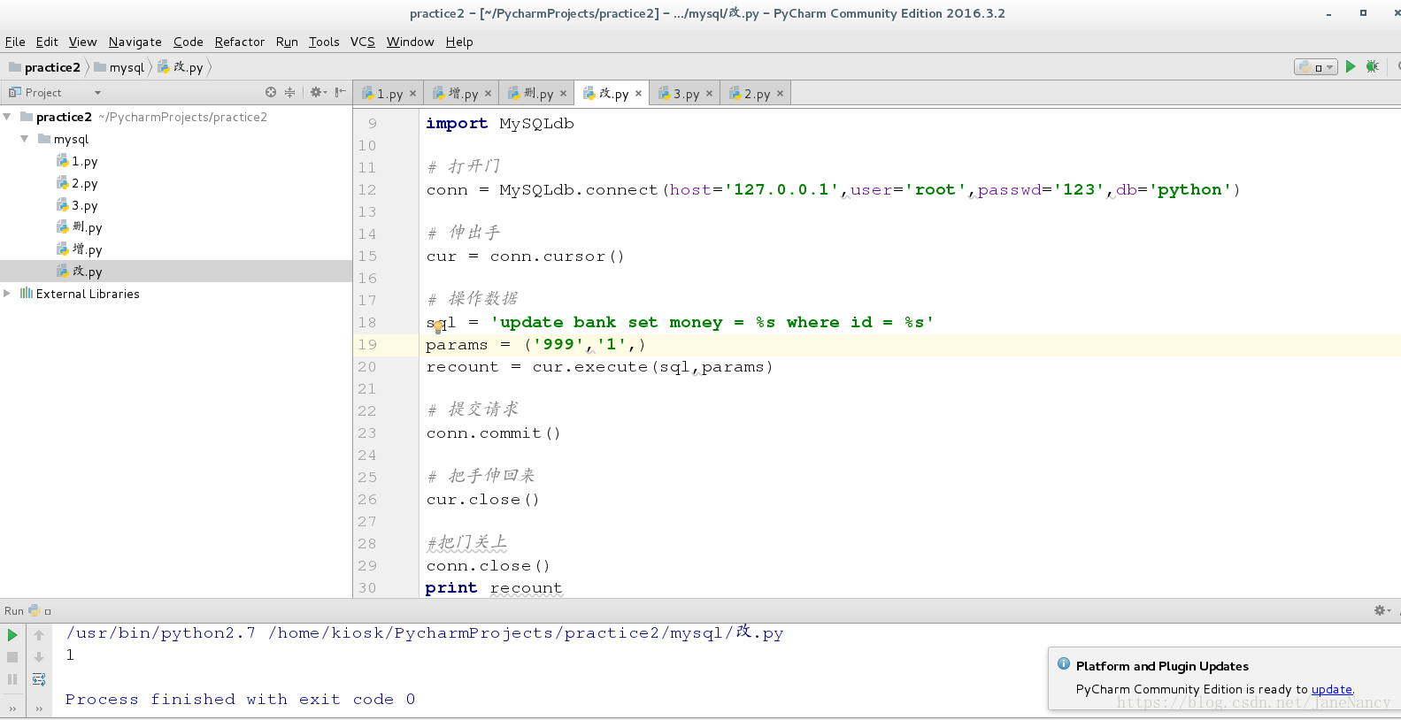Hide the Project tool window
This screenshot has width=1401, height=720.
click(340, 92)
